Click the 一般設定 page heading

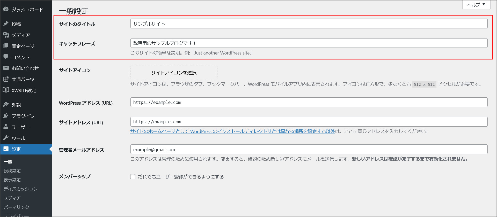74,11
